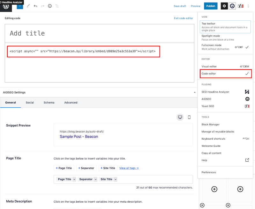Open the three-dot options menu

(x=248, y=6)
